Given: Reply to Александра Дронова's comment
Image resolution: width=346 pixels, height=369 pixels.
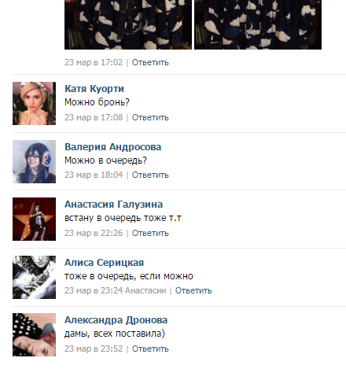Looking at the screenshot, I should coord(150,349).
